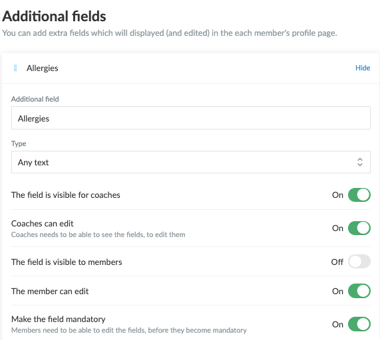Viewport: 380px width, 340px height.
Task: Click the Additional field input containing Allergies
Action: pyautogui.click(x=191, y=118)
